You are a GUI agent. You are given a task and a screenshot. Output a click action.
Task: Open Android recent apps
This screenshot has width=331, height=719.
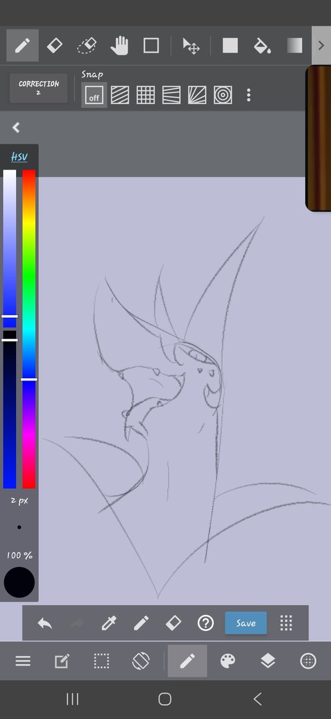point(73,699)
